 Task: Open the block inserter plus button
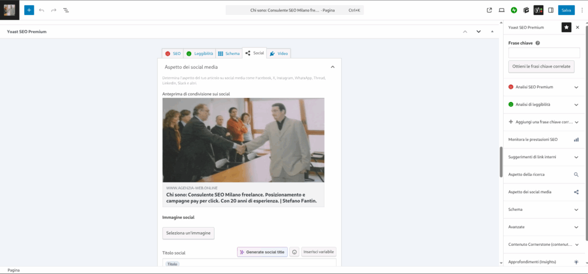coord(29,10)
